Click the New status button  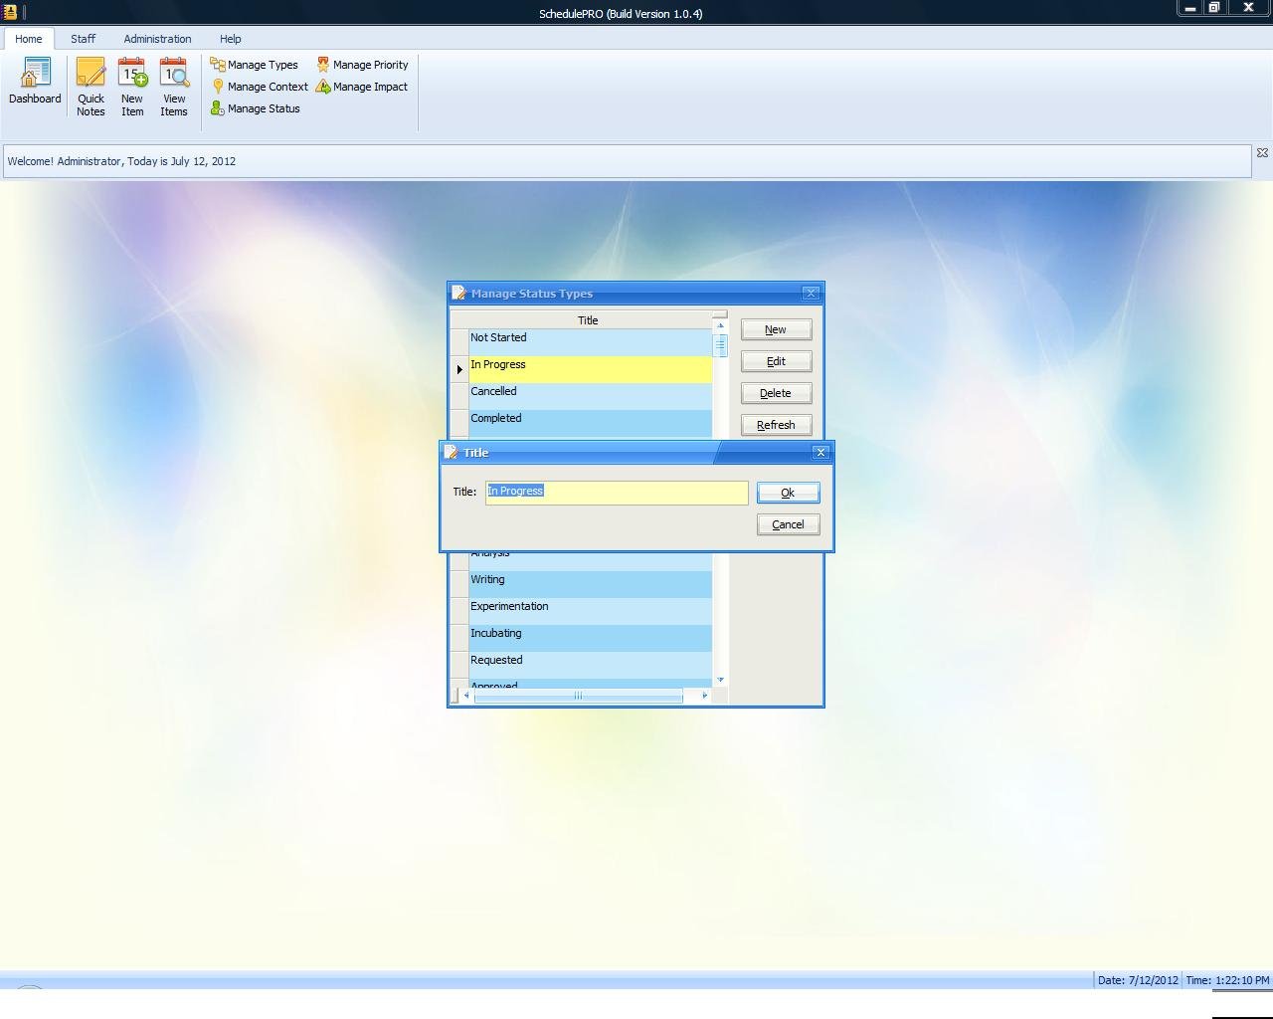point(776,329)
